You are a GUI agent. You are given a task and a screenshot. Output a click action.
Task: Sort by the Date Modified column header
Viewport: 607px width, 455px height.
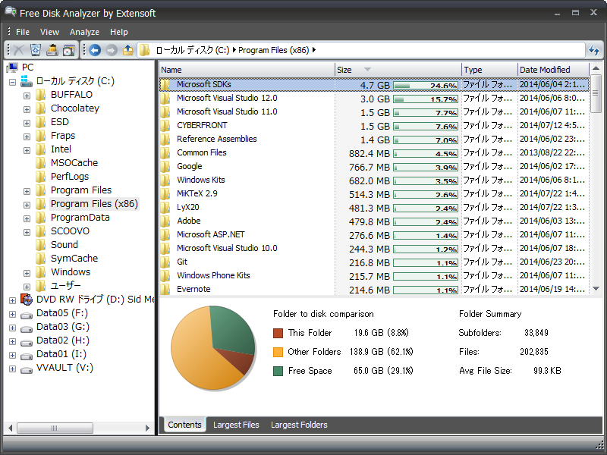click(x=553, y=70)
